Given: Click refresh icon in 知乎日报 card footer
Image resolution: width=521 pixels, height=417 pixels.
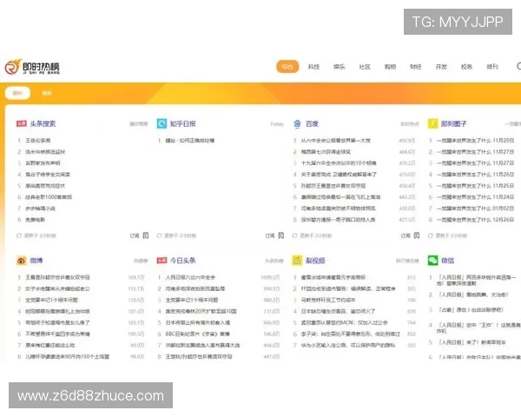Looking at the screenshot, I should tap(159, 235).
